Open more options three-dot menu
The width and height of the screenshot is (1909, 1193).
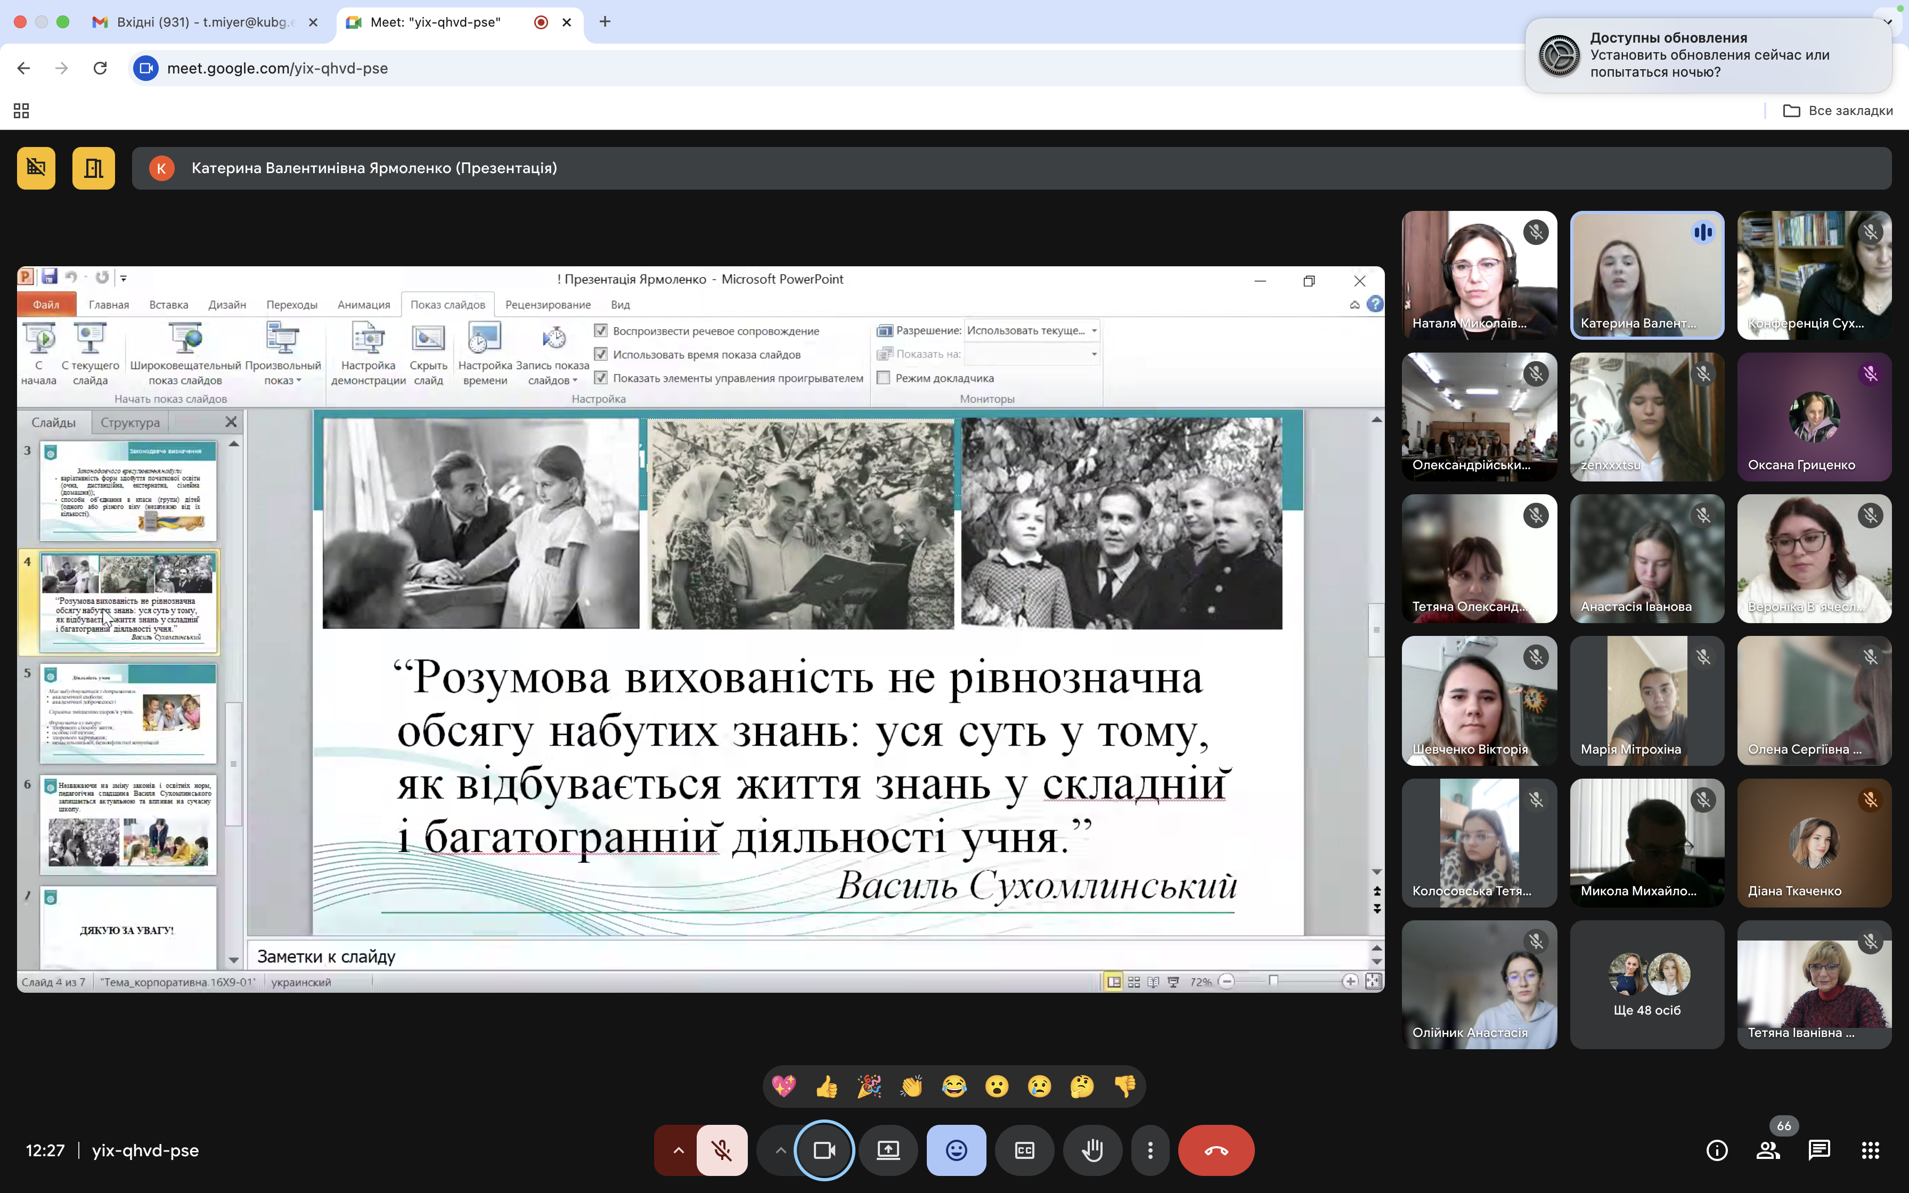pos(1150,1150)
